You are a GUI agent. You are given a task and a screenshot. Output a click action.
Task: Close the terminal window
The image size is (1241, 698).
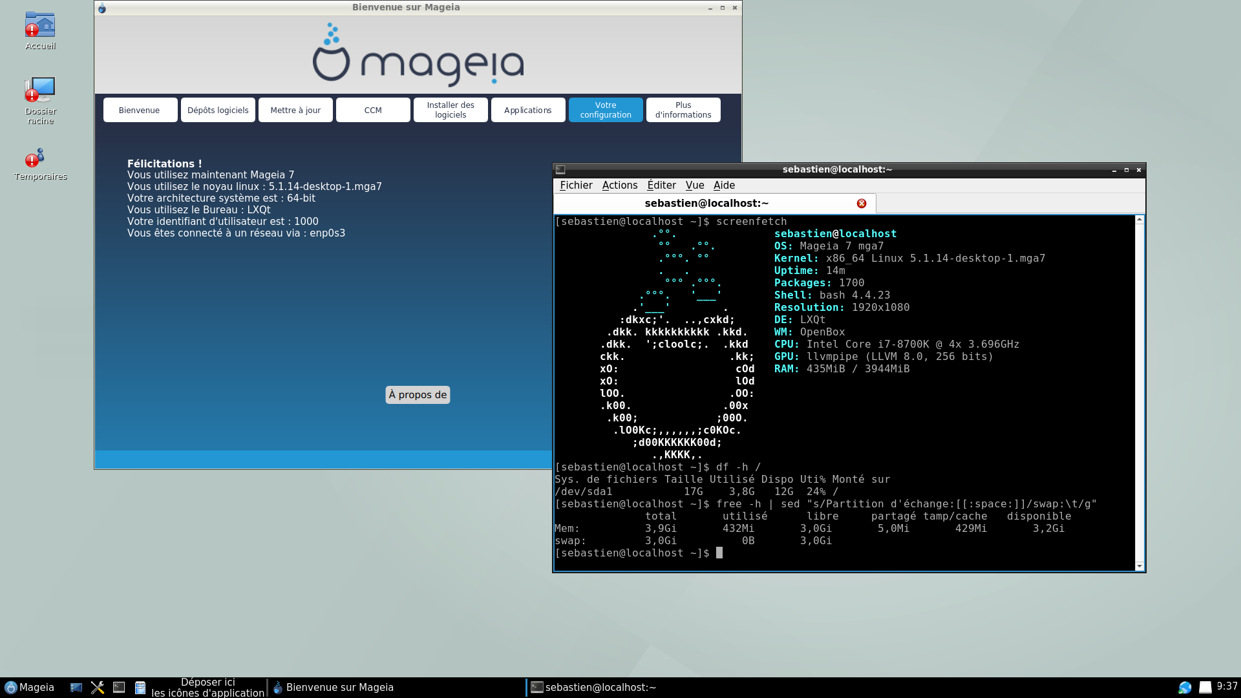(1139, 170)
